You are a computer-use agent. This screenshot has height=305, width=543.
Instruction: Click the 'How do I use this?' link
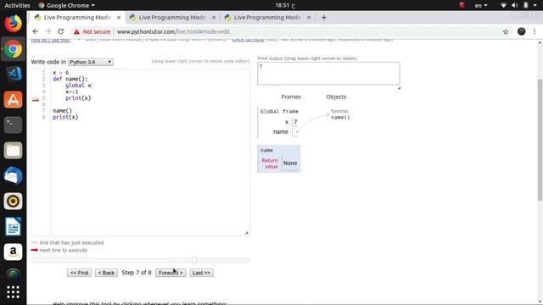coord(51,40)
